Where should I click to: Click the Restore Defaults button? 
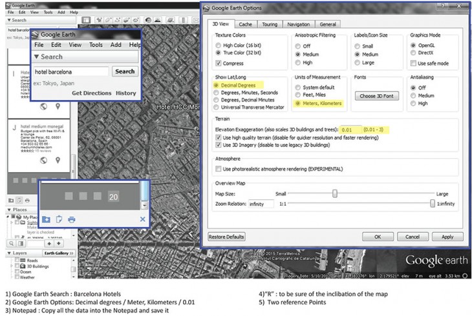tap(226, 237)
